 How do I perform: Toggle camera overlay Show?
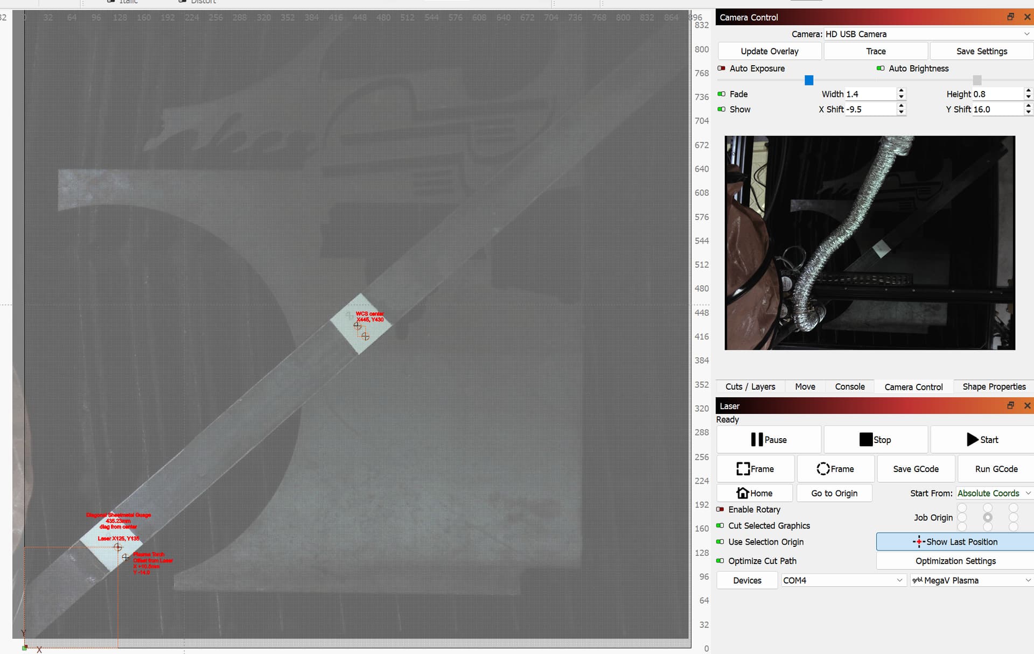click(x=721, y=109)
